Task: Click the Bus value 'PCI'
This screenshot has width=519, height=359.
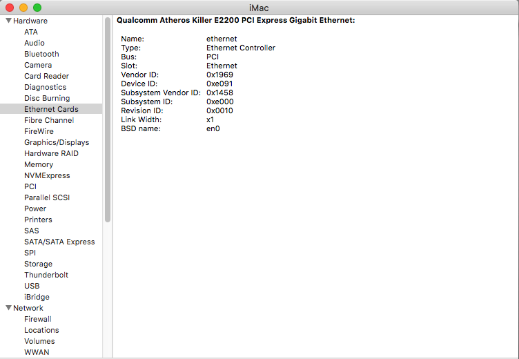Action: [213, 57]
